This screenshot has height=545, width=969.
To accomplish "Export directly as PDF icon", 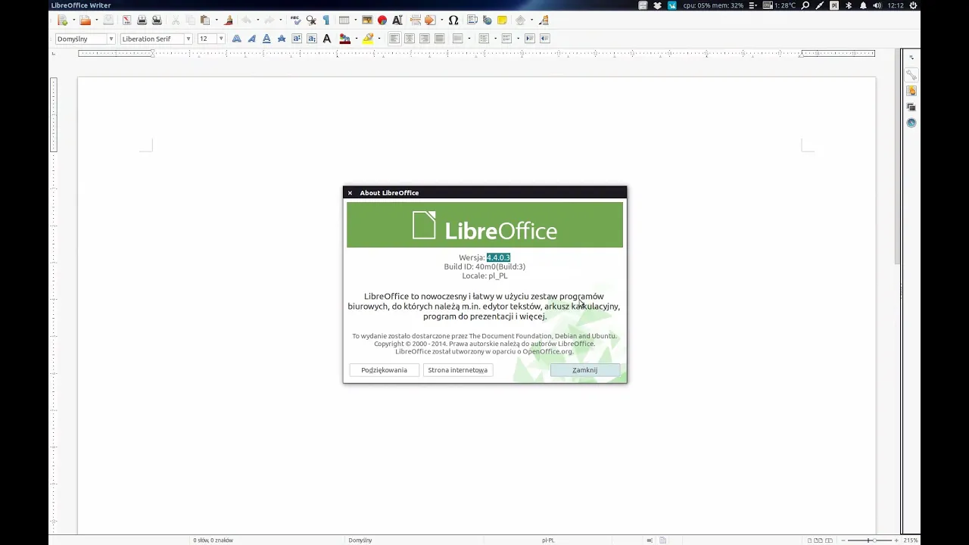I will [127, 20].
